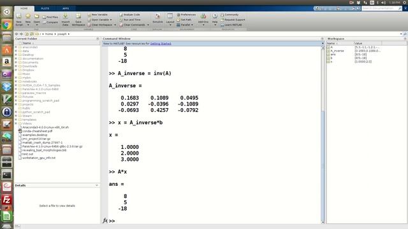Click the Community button

pos(229,15)
